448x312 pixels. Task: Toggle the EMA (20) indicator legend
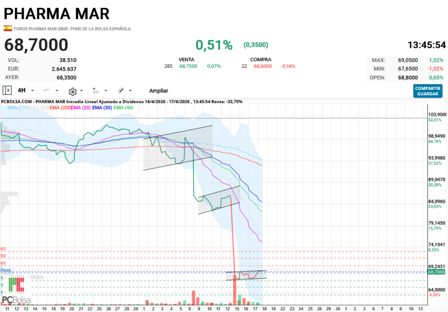(81, 108)
